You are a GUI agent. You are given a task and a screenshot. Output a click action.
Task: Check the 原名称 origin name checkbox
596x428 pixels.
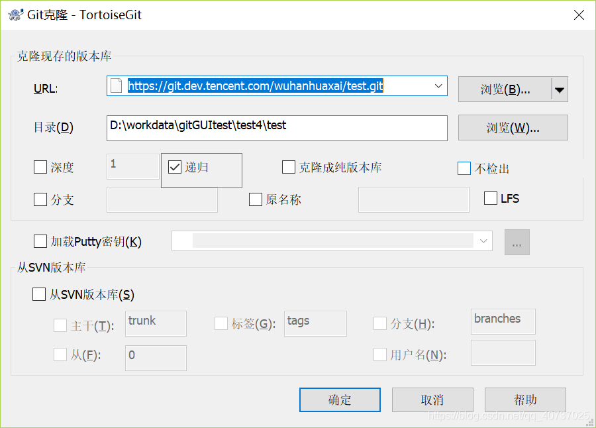tap(256, 199)
